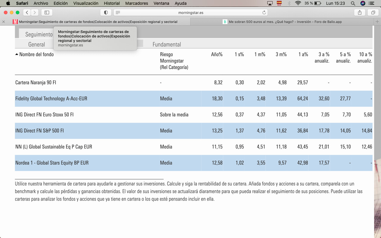The height and width of the screenshot is (238, 381).
Task: Open the Historial menu
Action: tap(112, 3)
